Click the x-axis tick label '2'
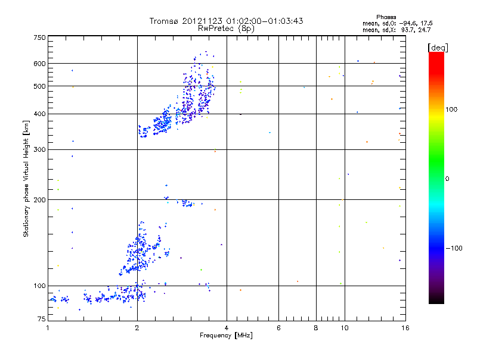 [x=137, y=328]
